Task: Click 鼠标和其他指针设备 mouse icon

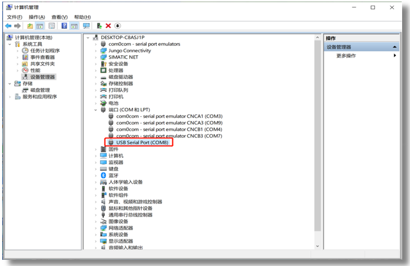Action: [104, 209]
